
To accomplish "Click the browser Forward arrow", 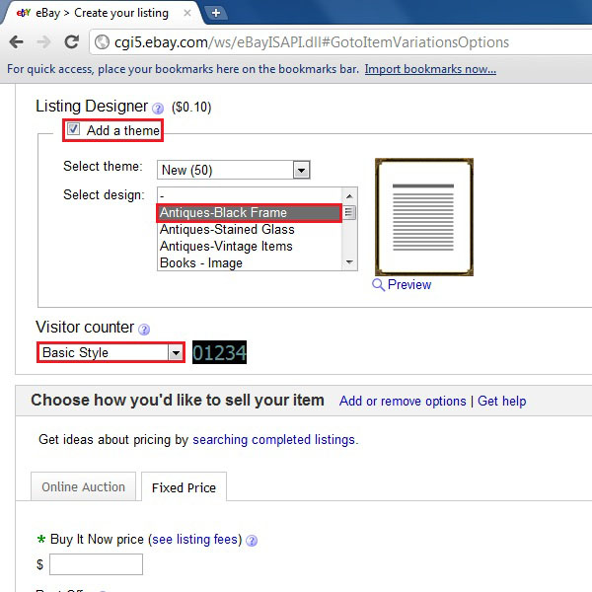I will 43,41.
